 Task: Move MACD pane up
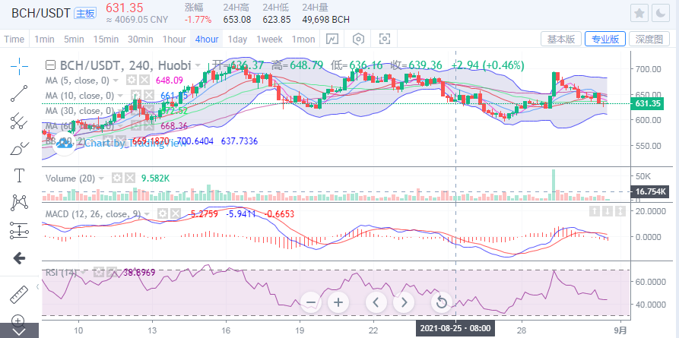point(595,212)
